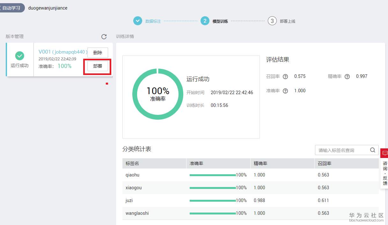This screenshot has height=225, width=388.
Task: Click juzi precision value 0.988
Action: click(x=259, y=200)
